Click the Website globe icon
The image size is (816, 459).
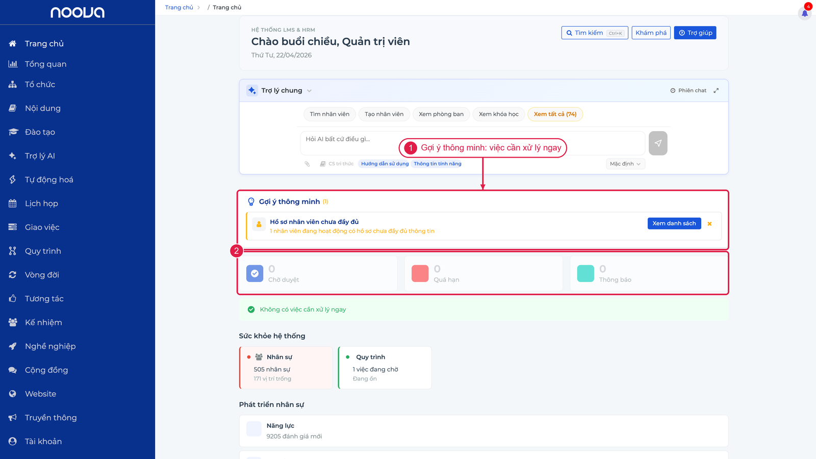coord(13,394)
